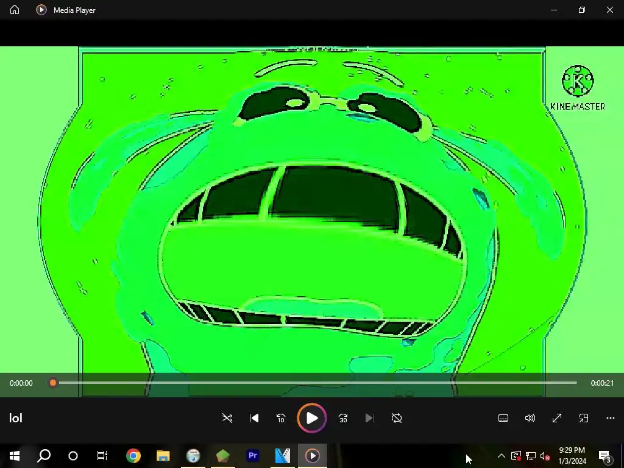Start playing the video
Viewport: 624px width, 468px height.
(312, 418)
